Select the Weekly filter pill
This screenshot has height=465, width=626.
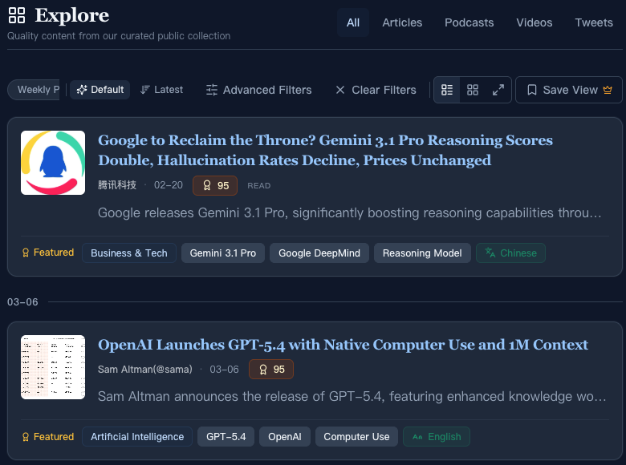coord(36,90)
